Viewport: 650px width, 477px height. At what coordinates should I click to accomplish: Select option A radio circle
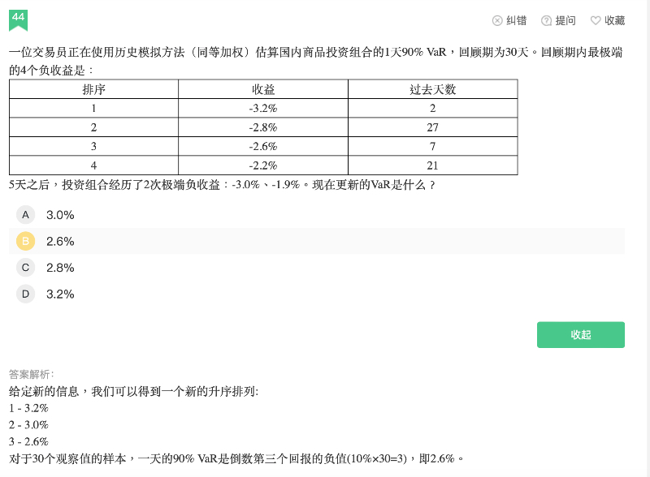(x=25, y=215)
